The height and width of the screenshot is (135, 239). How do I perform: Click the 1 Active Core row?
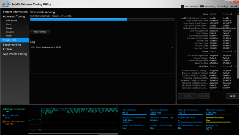pyautogui.click(x=207, y=41)
